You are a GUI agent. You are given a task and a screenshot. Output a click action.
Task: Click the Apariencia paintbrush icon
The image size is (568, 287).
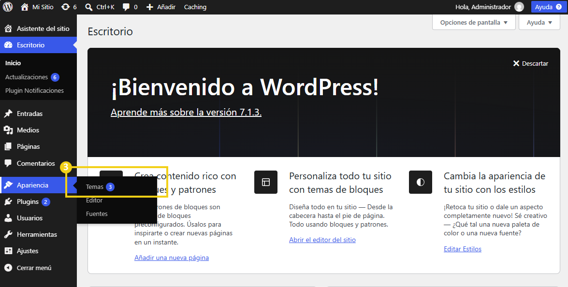(x=8, y=185)
